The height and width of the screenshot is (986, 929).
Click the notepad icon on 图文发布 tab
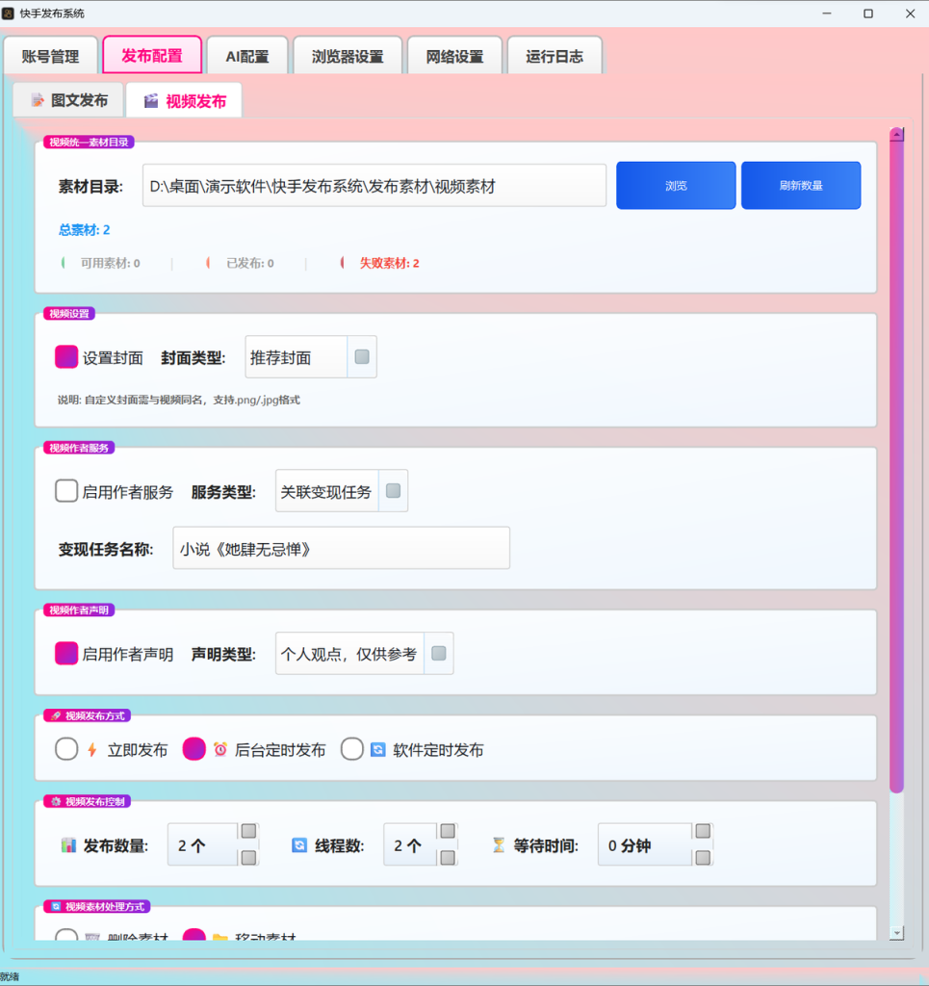tap(38, 100)
